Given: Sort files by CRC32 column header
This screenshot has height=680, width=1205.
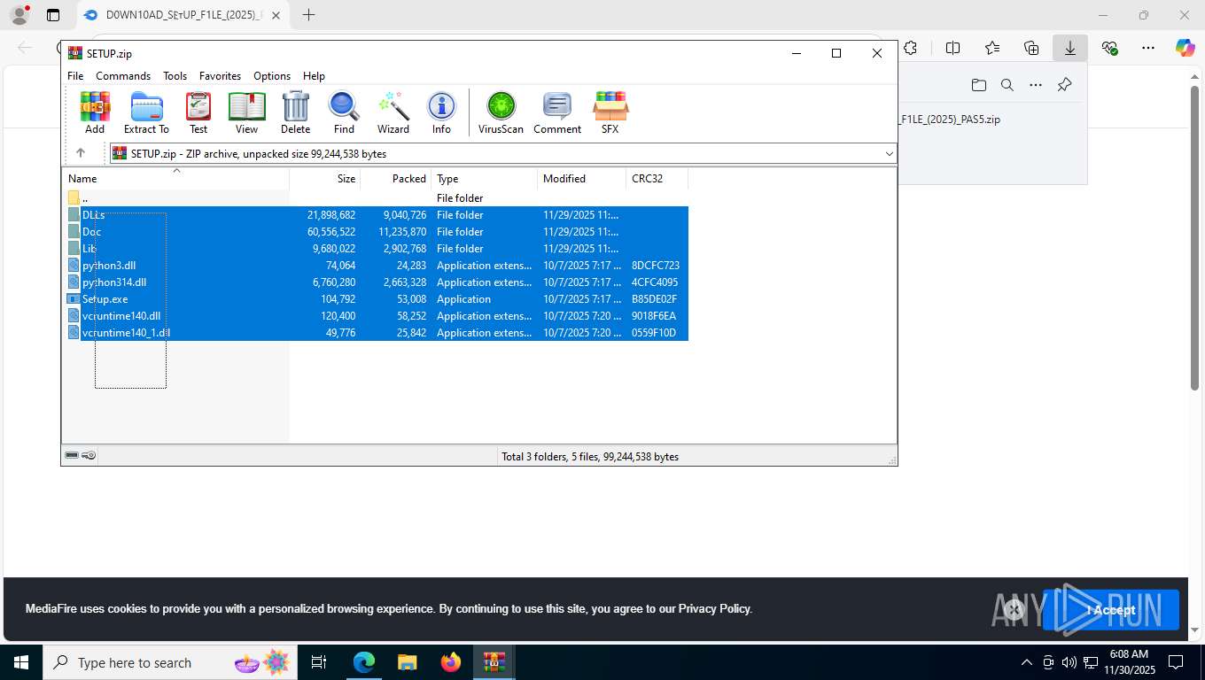Looking at the screenshot, I should coord(657,179).
